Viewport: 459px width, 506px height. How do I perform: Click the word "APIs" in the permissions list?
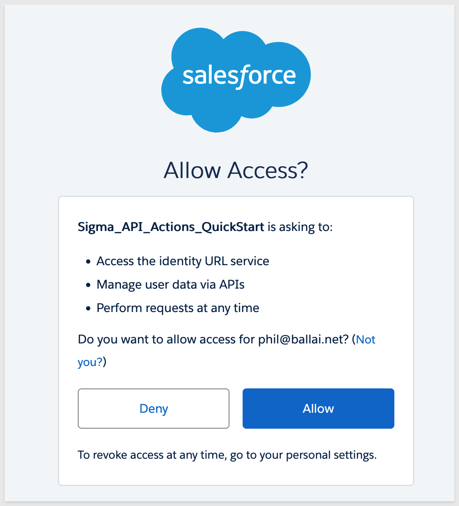point(232,284)
